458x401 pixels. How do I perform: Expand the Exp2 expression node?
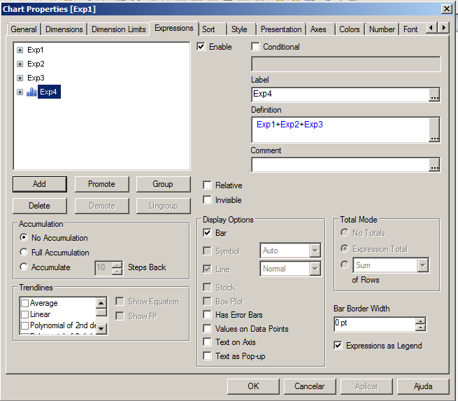tap(20, 64)
